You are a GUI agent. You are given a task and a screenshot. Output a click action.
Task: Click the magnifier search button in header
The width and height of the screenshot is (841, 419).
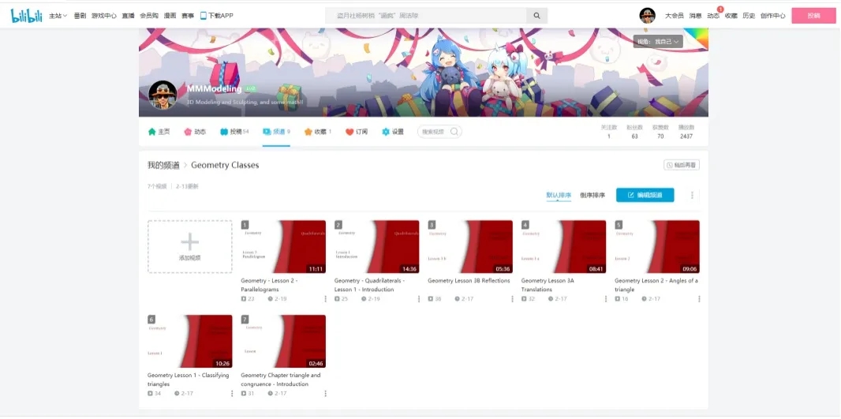pos(537,16)
